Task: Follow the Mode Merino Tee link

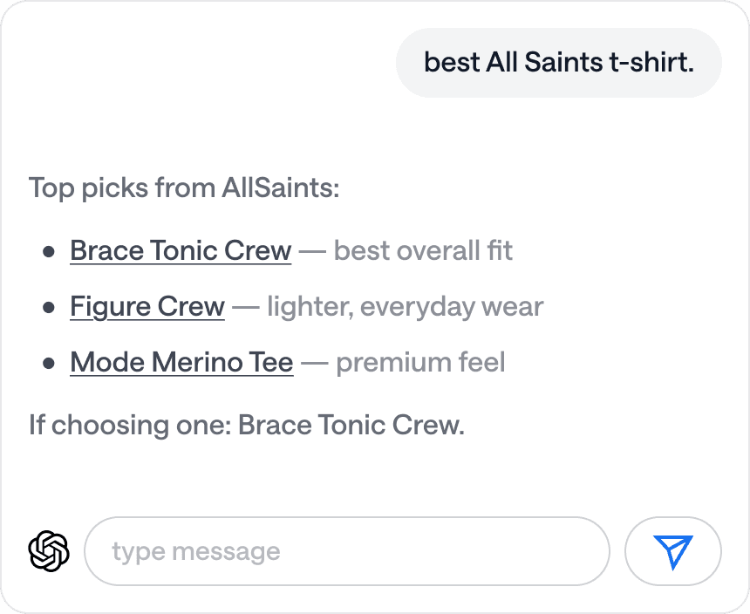Action: click(x=181, y=362)
